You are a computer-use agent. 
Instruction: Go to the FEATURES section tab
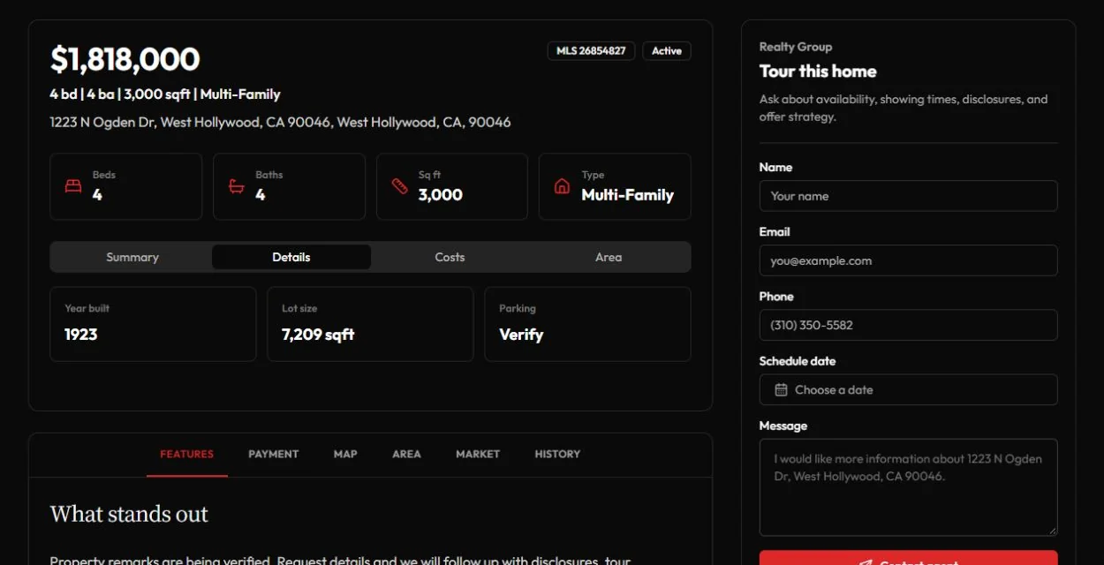pos(187,454)
